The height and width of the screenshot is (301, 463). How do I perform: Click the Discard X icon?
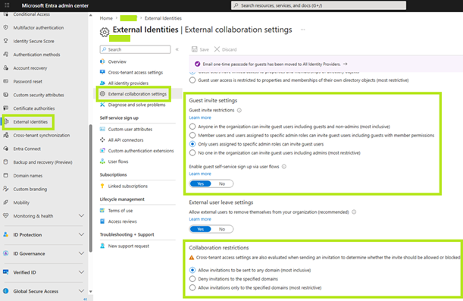pos(217,49)
